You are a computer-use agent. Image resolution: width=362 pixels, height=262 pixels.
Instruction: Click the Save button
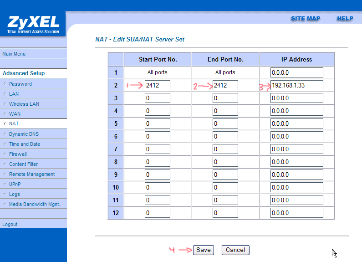point(203,250)
